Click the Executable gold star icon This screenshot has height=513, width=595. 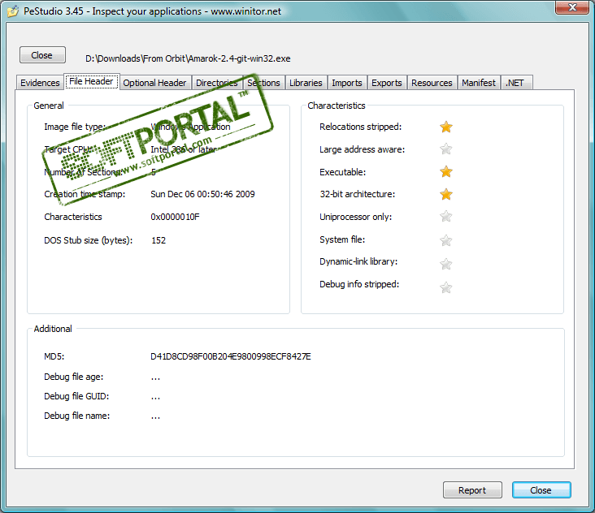(446, 171)
